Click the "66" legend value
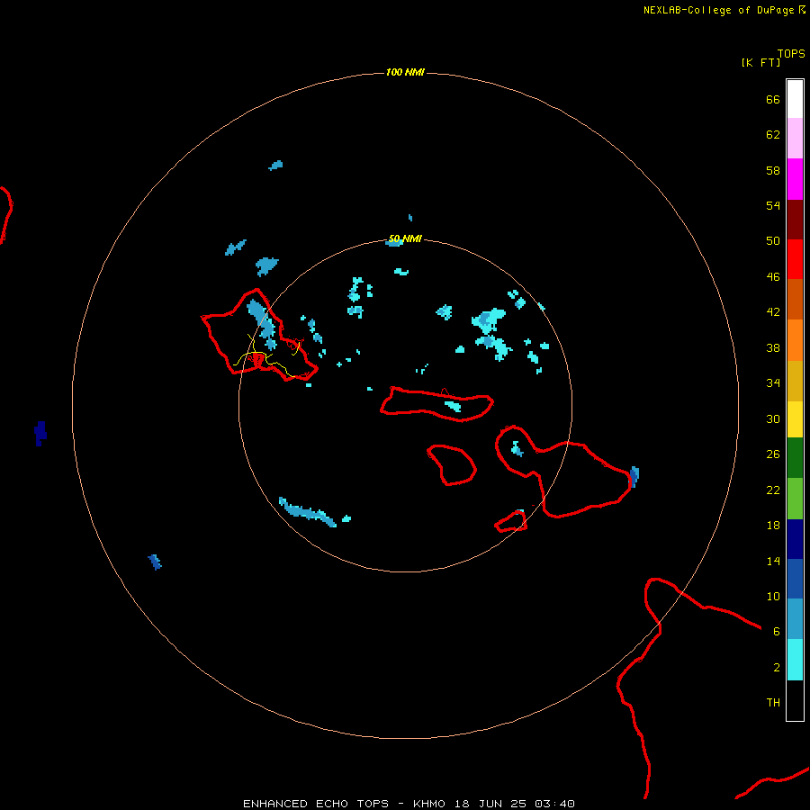The height and width of the screenshot is (810, 810). click(x=773, y=100)
